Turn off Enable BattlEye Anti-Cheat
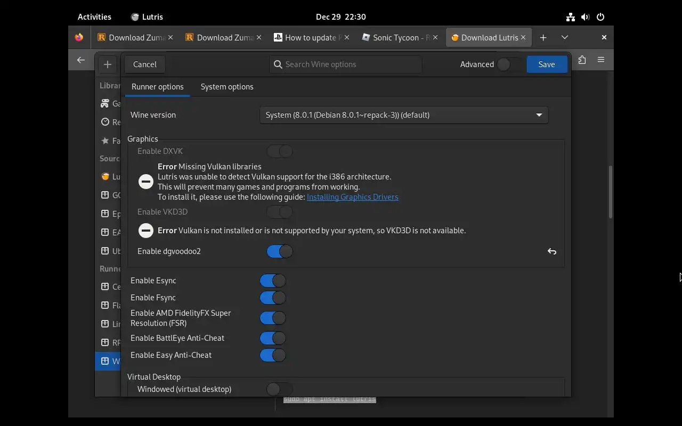 [273, 338]
